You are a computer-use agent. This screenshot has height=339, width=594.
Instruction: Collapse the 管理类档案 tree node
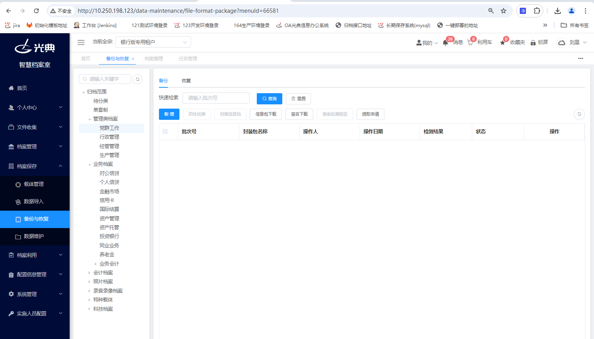(x=90, y=119)
